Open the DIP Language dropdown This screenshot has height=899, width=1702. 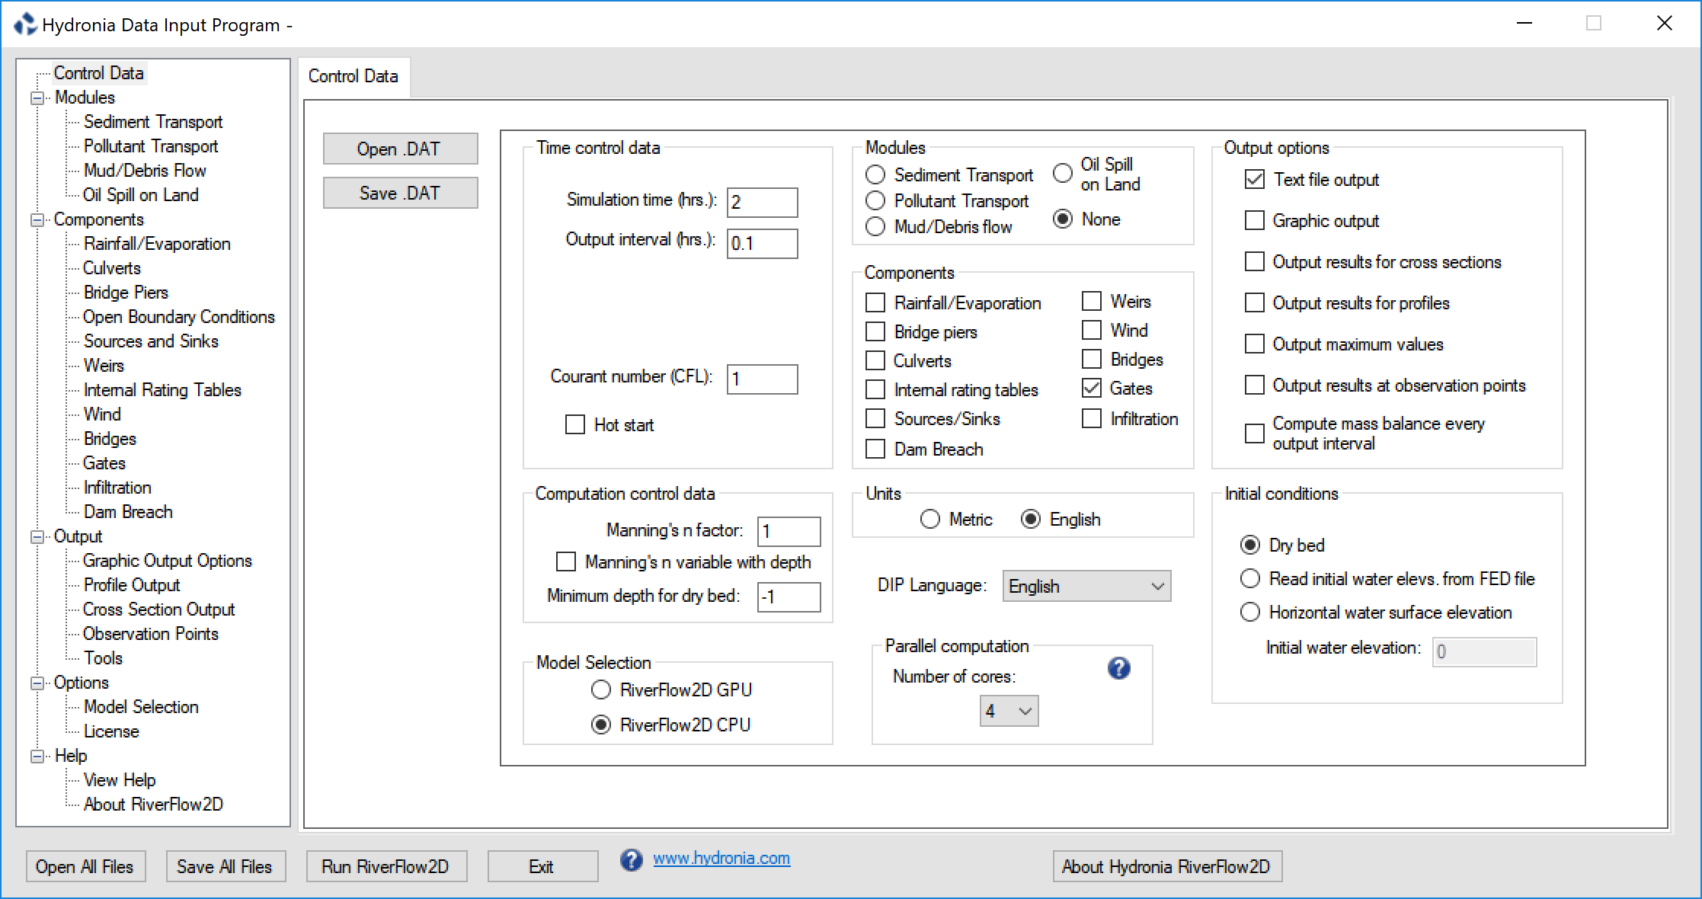[x=1086, y=586]
